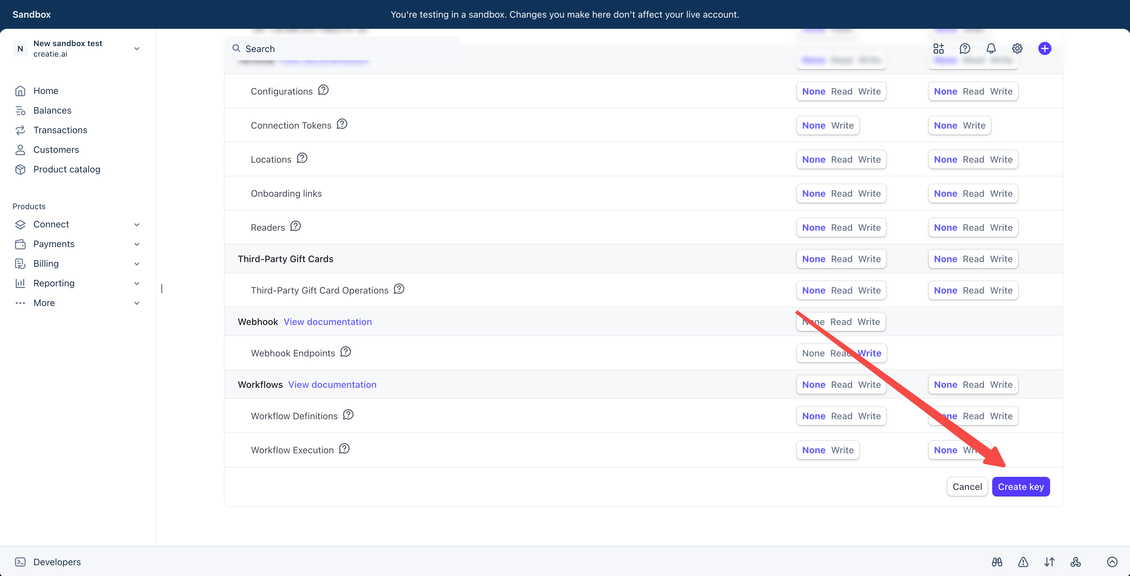
Task: Show help tooltip for Configurations
Action: click(323, 90)
